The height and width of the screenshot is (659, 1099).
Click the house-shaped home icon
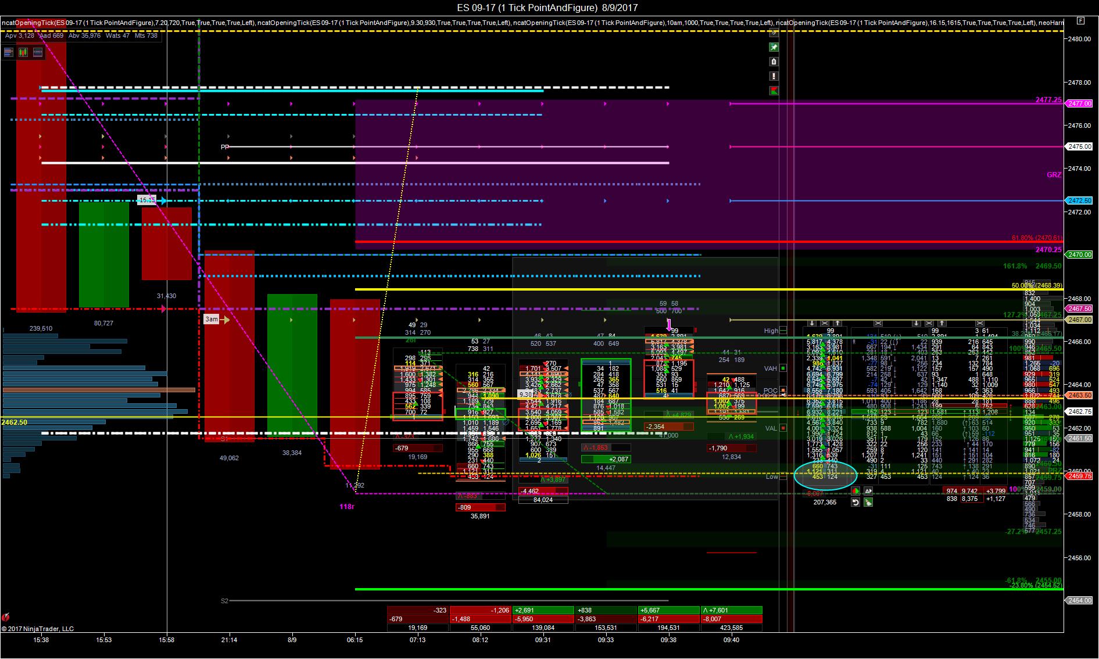[x=774, y=62]
